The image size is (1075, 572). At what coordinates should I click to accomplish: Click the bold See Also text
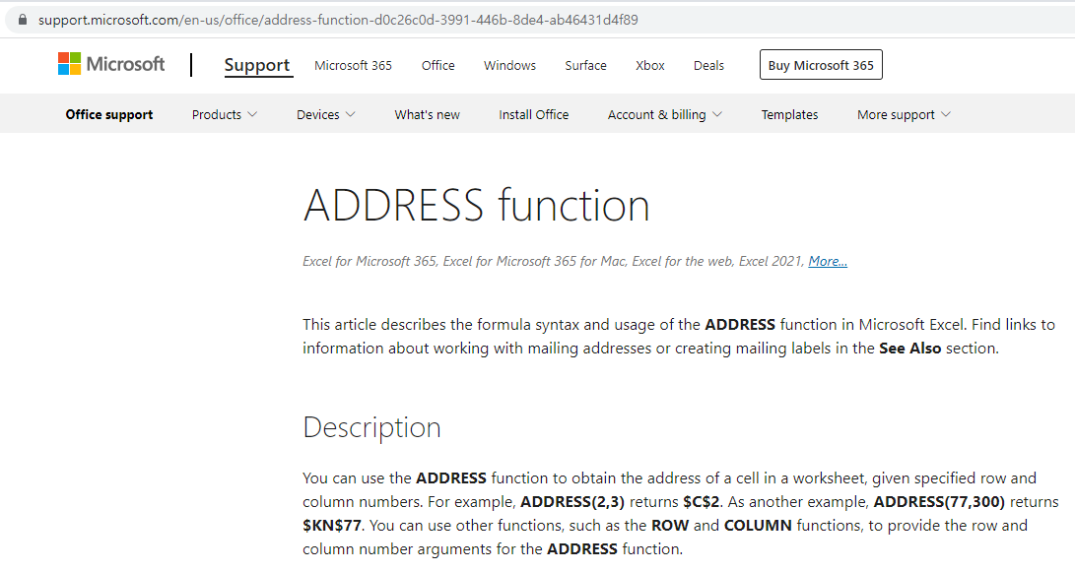909,348
